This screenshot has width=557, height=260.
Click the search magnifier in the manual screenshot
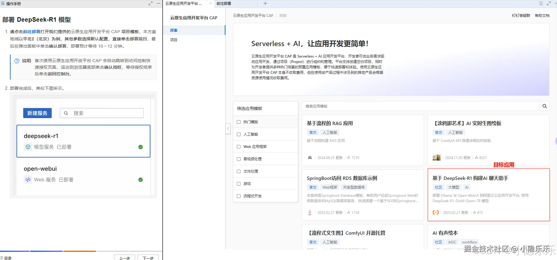pos(66,113)
